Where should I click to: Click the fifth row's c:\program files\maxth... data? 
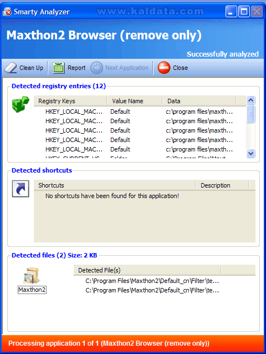199,149
